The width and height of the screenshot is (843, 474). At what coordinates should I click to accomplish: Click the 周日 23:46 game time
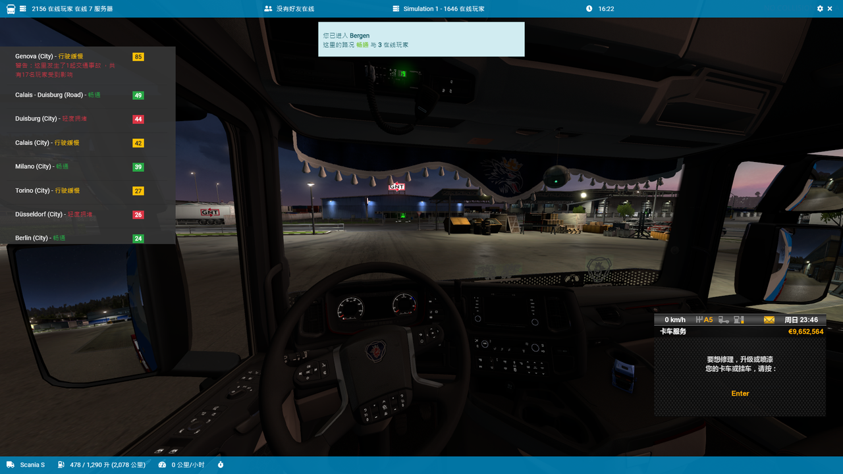[801, 320]
